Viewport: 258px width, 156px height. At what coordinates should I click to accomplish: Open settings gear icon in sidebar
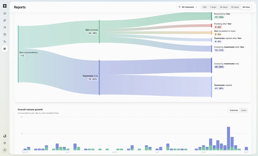pyautogui.click(x=5, y=143)
